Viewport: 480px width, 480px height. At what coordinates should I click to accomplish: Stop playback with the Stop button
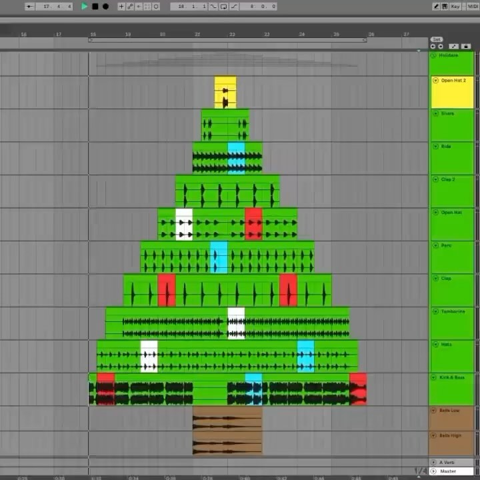click(x=95, y=7)
